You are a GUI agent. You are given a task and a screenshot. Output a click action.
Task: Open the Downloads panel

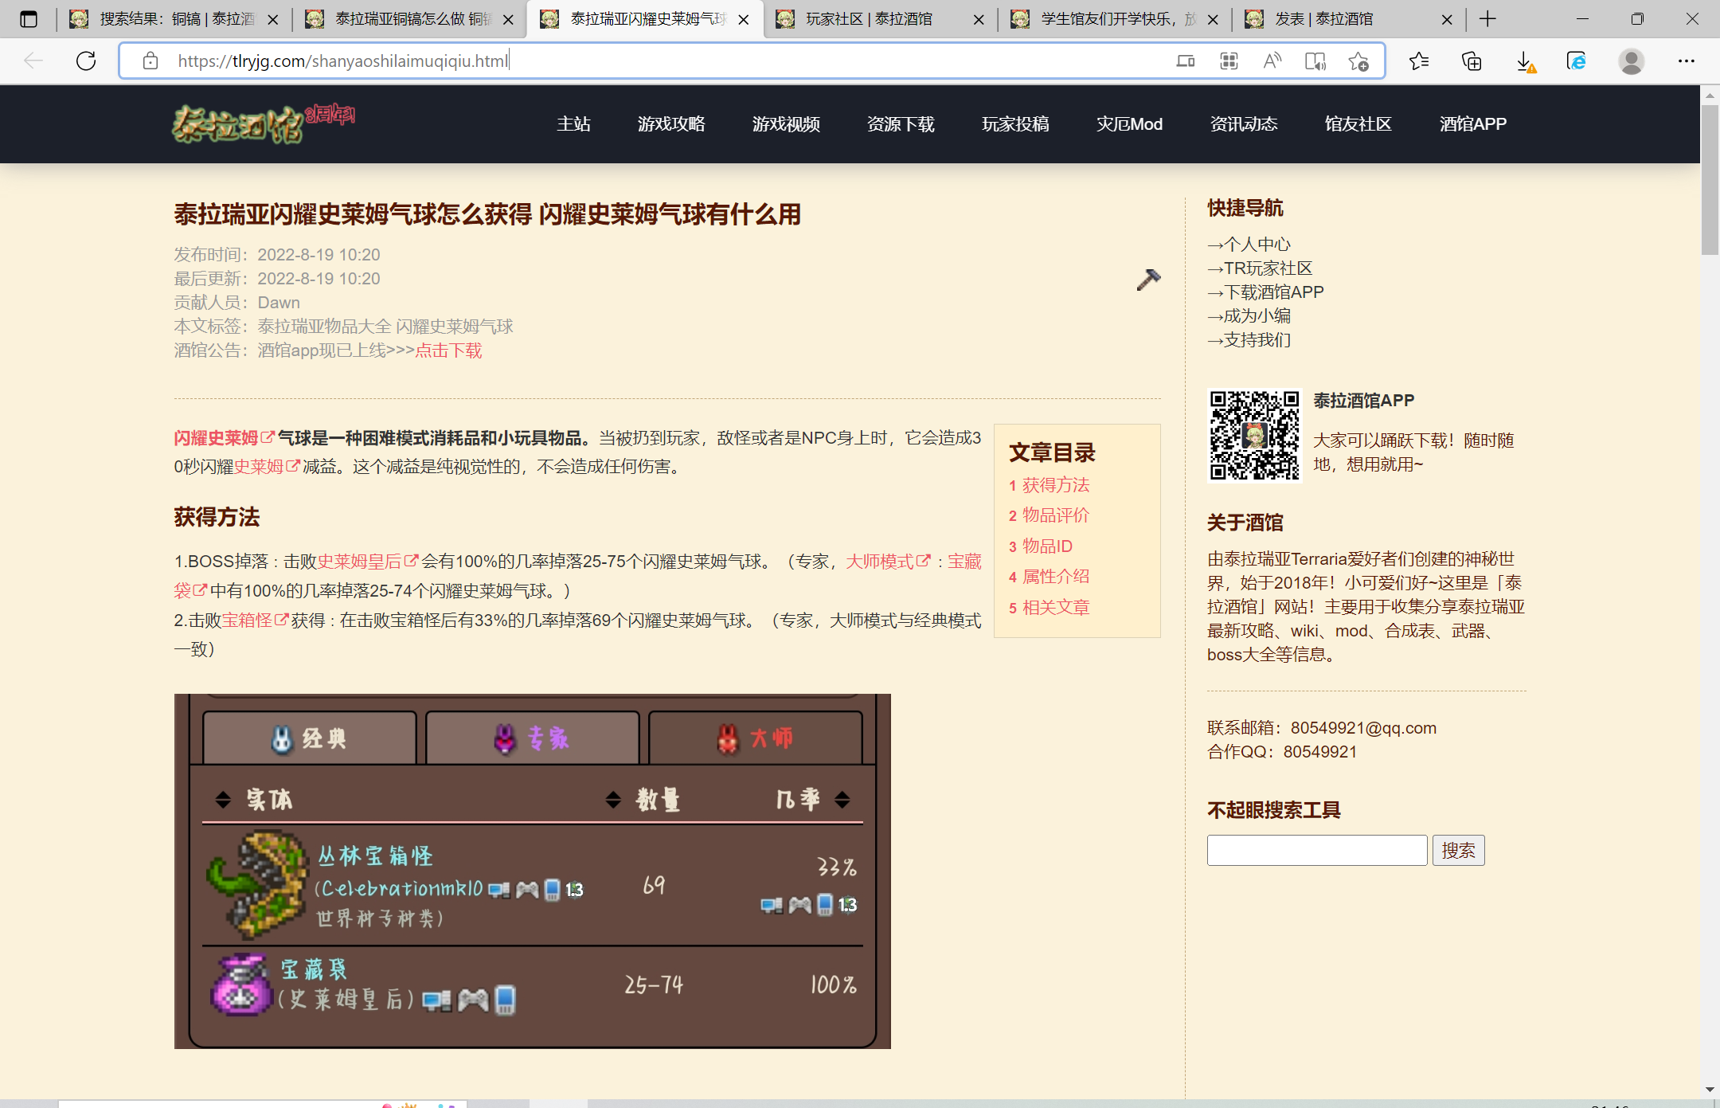(x=1524, y=61)
